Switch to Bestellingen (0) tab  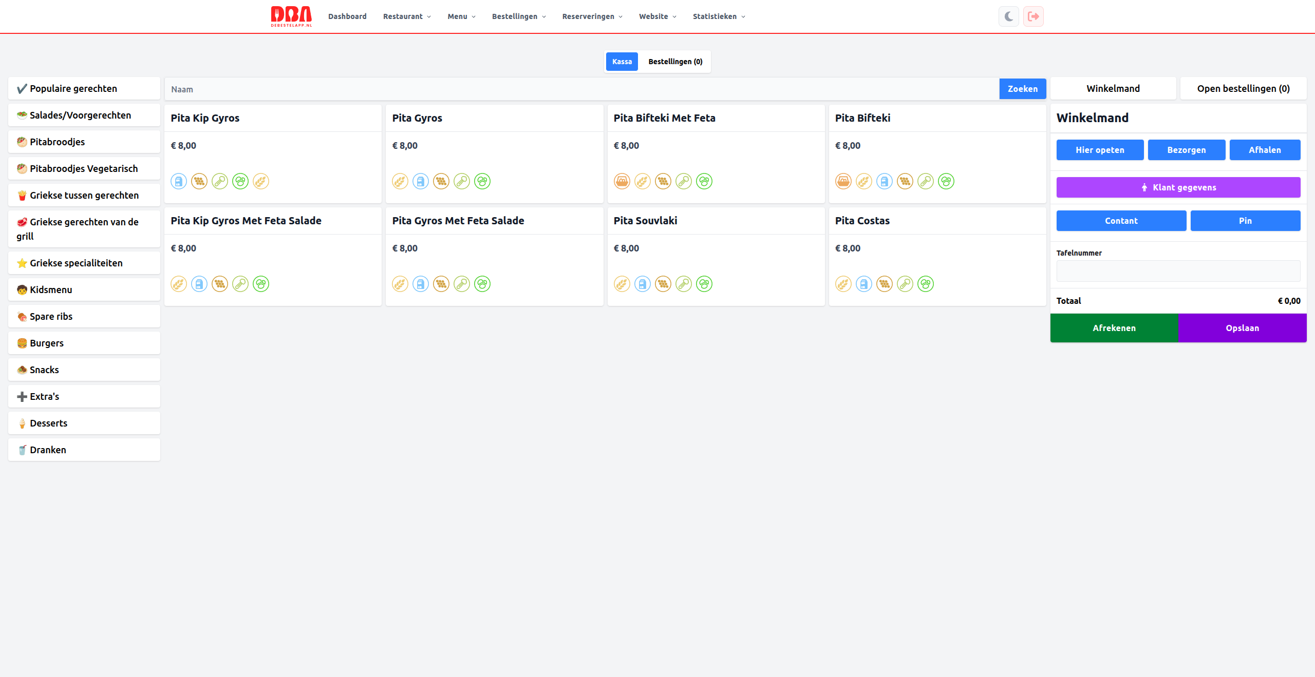[x=675, y=62]
